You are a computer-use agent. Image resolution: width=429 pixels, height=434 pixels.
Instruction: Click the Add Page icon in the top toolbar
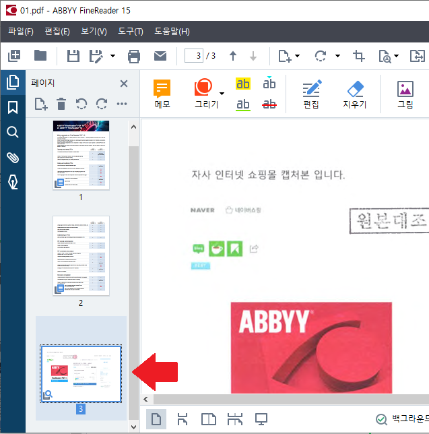coord(285,56)
